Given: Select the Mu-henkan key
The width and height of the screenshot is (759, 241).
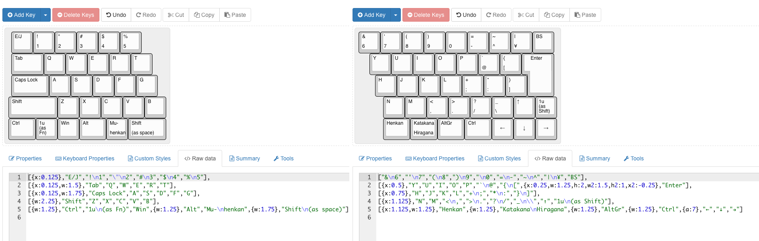Looking at the screenshot, I should (117, 129).
